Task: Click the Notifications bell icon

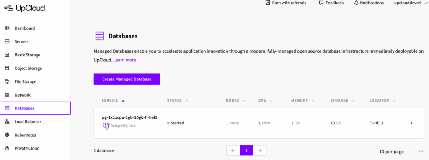Action: 356,3
